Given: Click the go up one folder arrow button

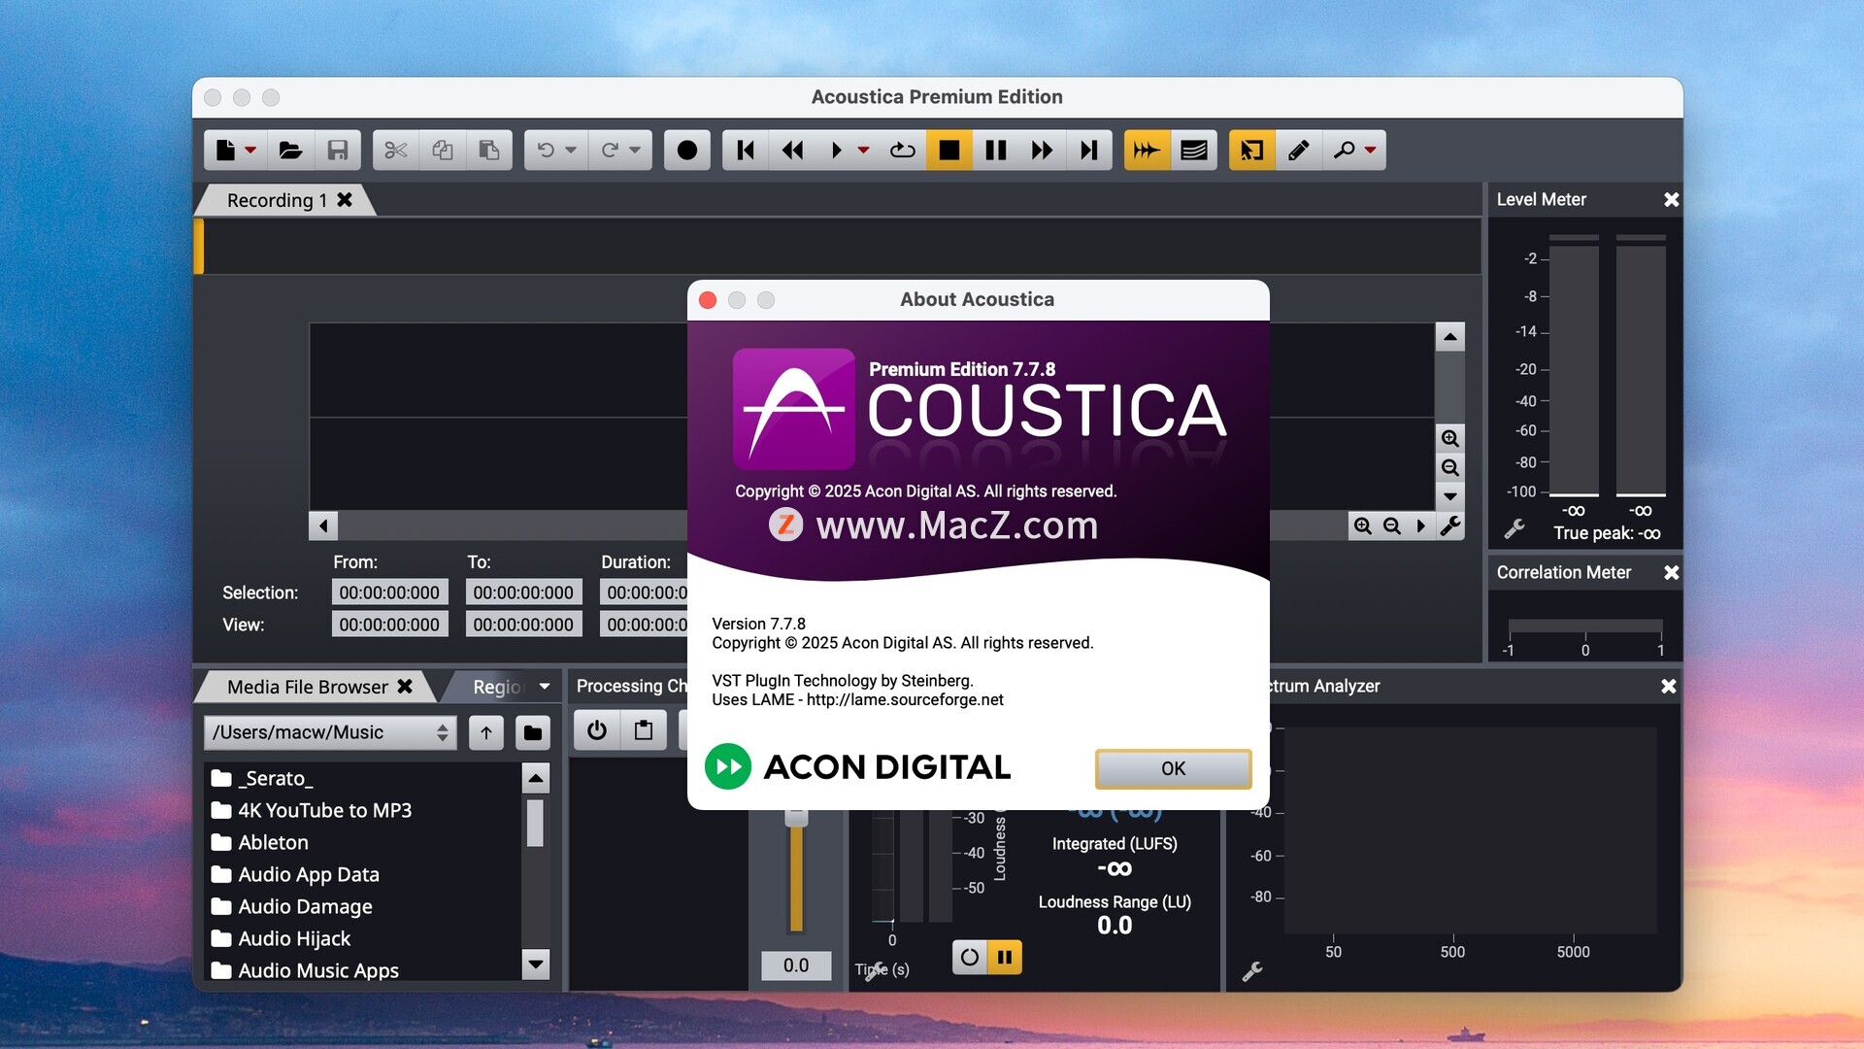Looking at the screenshot, I should pyautogui.click(x=486, y=732).
